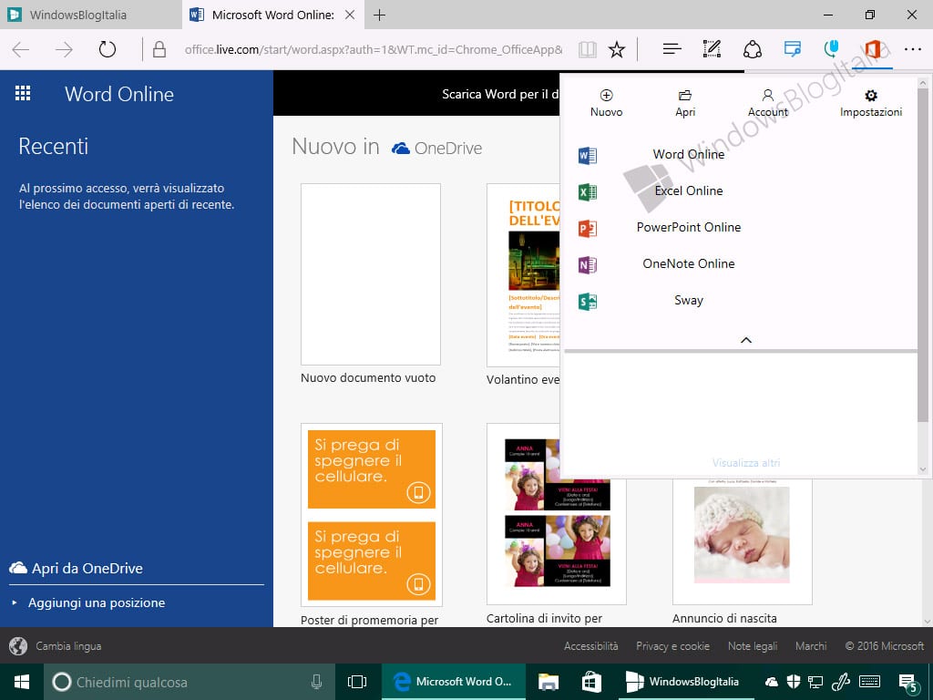Click the Cambia lingua link
The width and height of the screenshot is (933, 700).
click(x=68, y=646)
